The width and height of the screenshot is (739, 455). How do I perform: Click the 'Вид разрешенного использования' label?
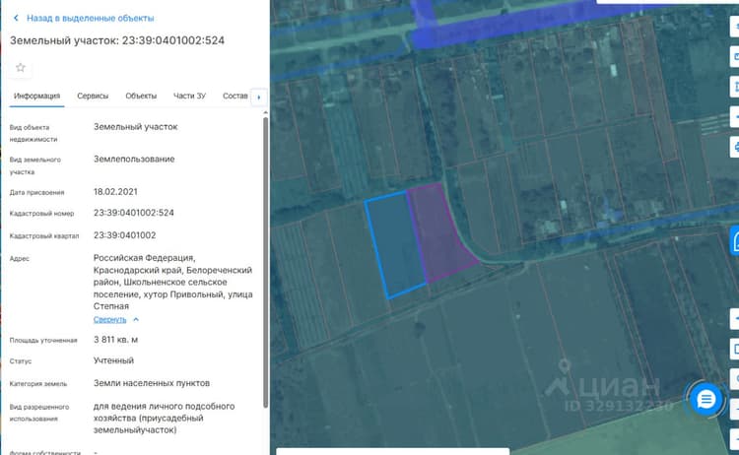click(39, 413)
